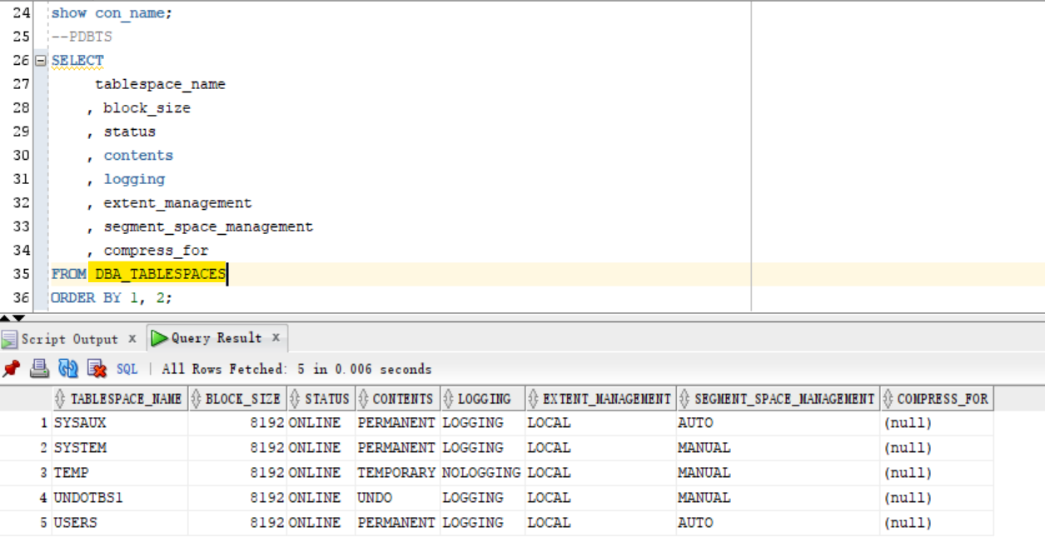Screen dimensions: 1045x557
Task: Click the 'ORDER BY 1, 2;' line
Action: 112,298
